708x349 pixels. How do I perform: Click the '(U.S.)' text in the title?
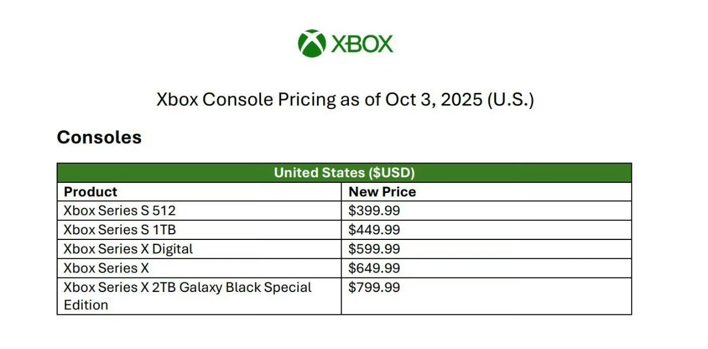click(x=510, y=100)
